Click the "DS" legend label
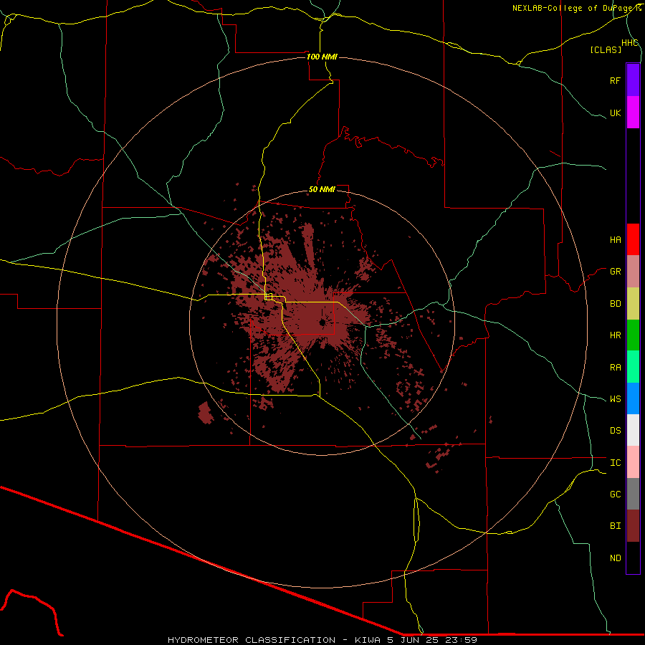645x645 pixels. [x=615, y=431]
